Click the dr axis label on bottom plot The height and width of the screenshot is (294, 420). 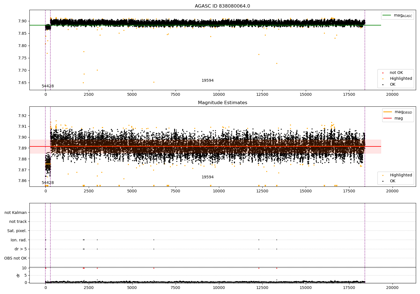click(x=18, y=275)
